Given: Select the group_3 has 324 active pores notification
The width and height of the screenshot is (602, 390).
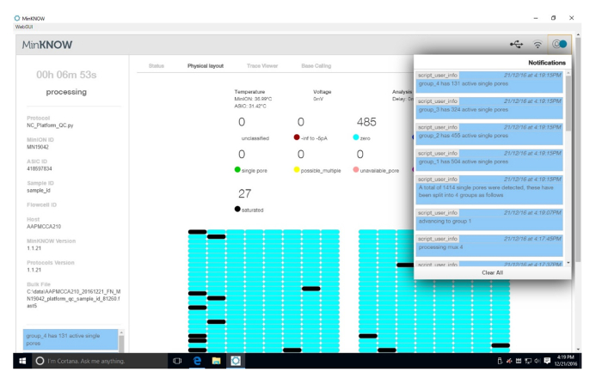Looking at the screenshot, I should (489, 107).
